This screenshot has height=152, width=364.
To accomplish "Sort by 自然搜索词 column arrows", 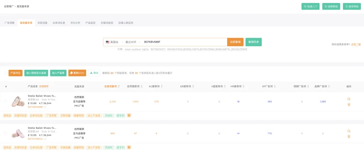I will click(x=142, y=86).
